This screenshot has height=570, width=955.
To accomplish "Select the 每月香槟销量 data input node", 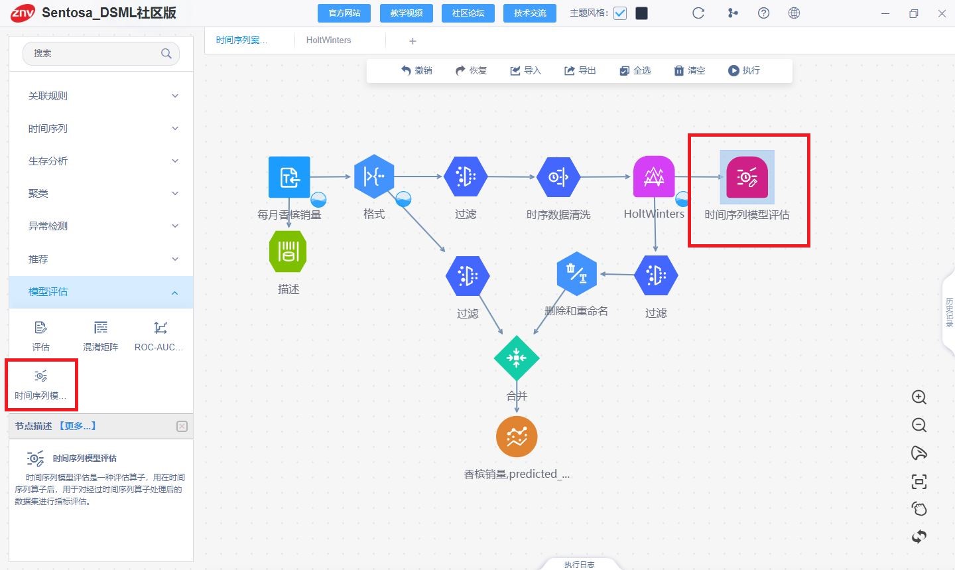I will [289, 177].
